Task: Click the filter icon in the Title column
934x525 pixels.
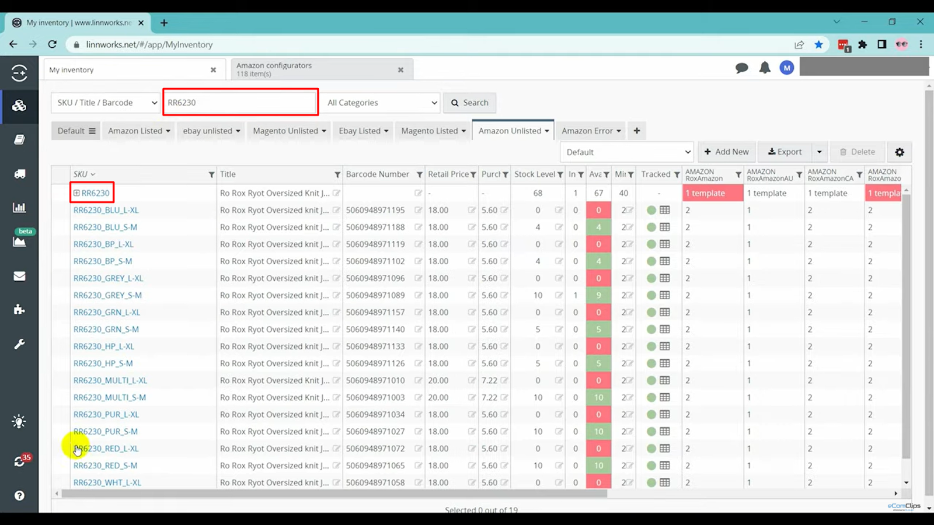Action: [337, 174]
